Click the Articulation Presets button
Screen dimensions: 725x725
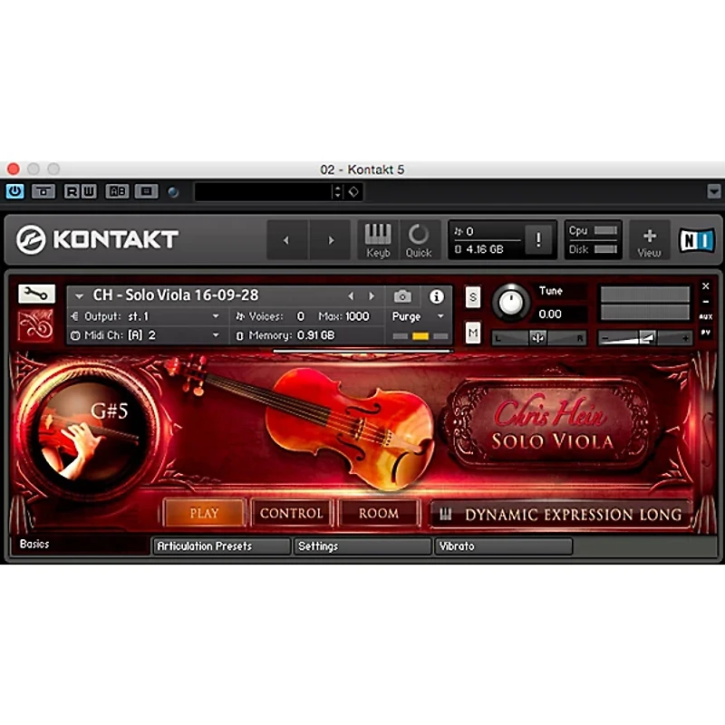pyautogui.click(x=220, y=546)
